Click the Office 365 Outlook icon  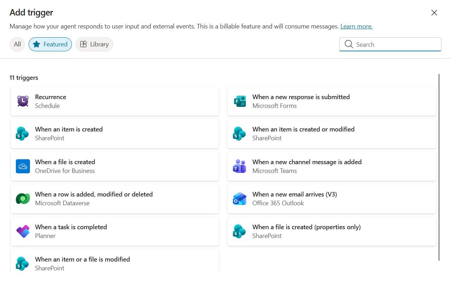pos(240,199)
